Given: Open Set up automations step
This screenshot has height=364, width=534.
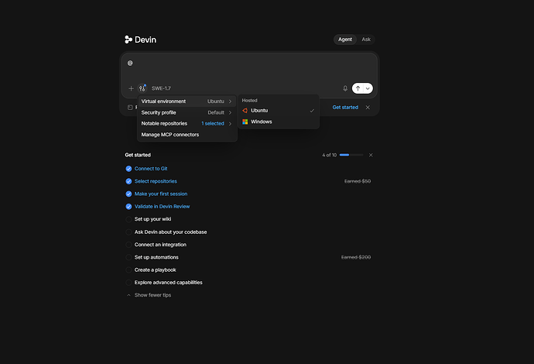Looking at the screenshot, I should pos(156,257).
